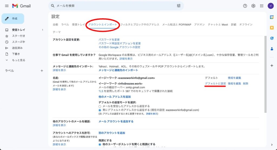277x150 pixels.
Task: Open the settings gear icon
Action: pyautogui.click(x=253, y=6)
